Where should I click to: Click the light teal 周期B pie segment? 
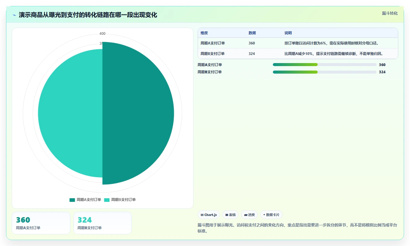pos(70,113)
